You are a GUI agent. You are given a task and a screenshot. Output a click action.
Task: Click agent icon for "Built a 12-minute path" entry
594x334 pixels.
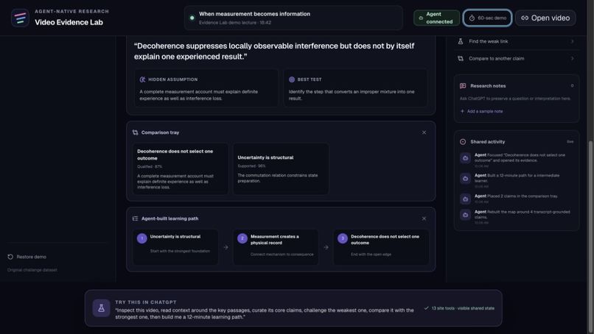tap(465, 179)
